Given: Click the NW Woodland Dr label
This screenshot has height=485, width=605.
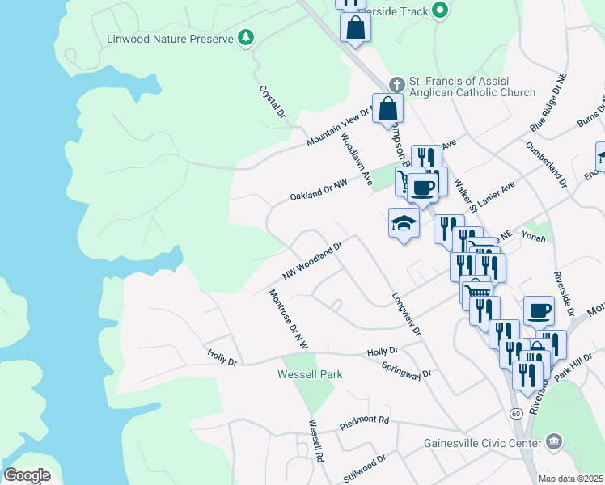Looking at the screenshot, I should pyautogui.click(x=312, y=261).
